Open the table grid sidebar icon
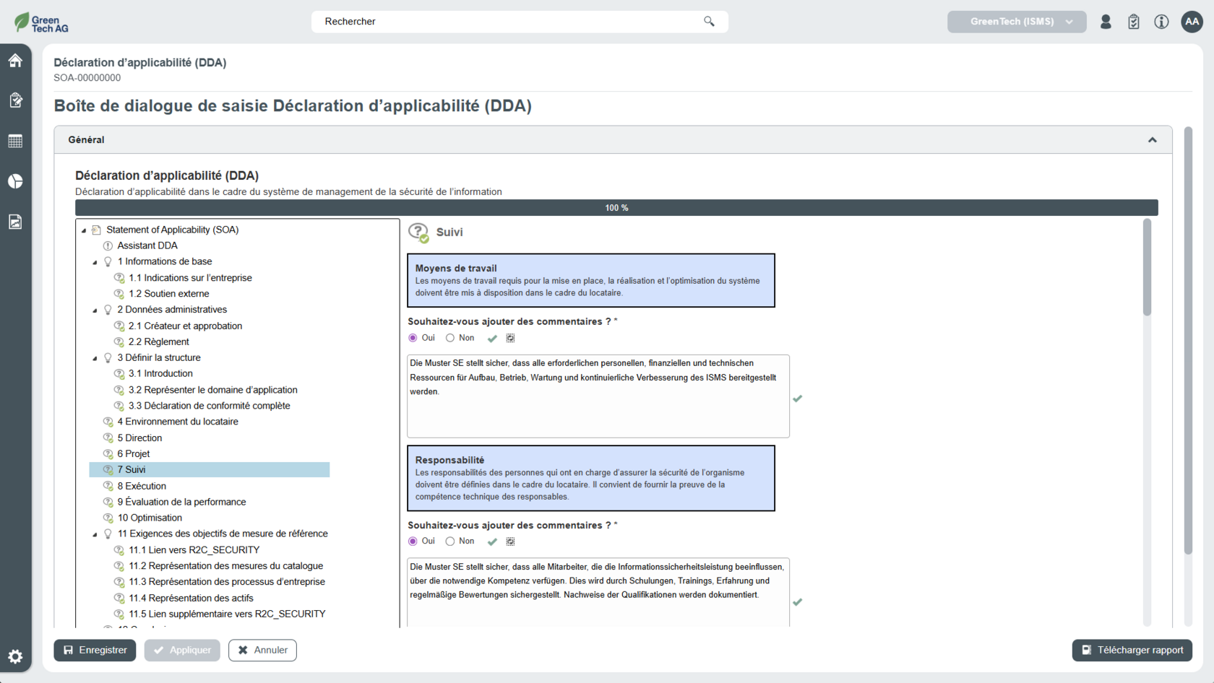Viewport: 1214px width, 683px height. 15,141
